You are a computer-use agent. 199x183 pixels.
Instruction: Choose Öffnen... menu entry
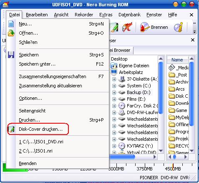[58, 33]
